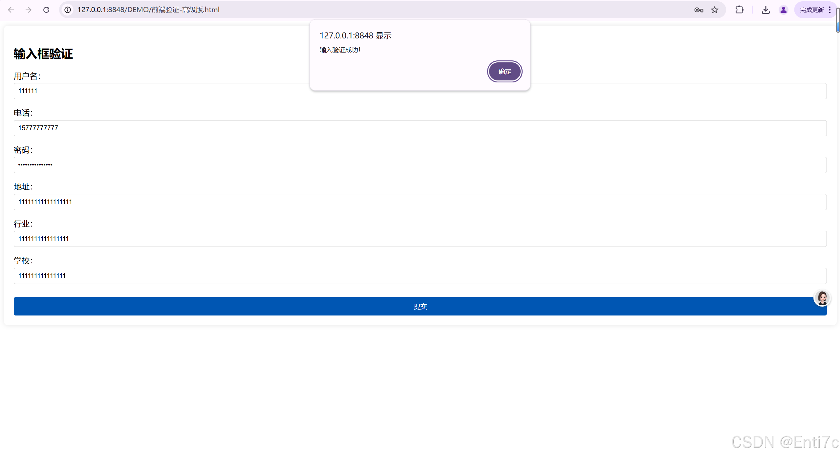Click the address bar URL
This screenshot has width=840, height=456.
(x=148, y=10)
